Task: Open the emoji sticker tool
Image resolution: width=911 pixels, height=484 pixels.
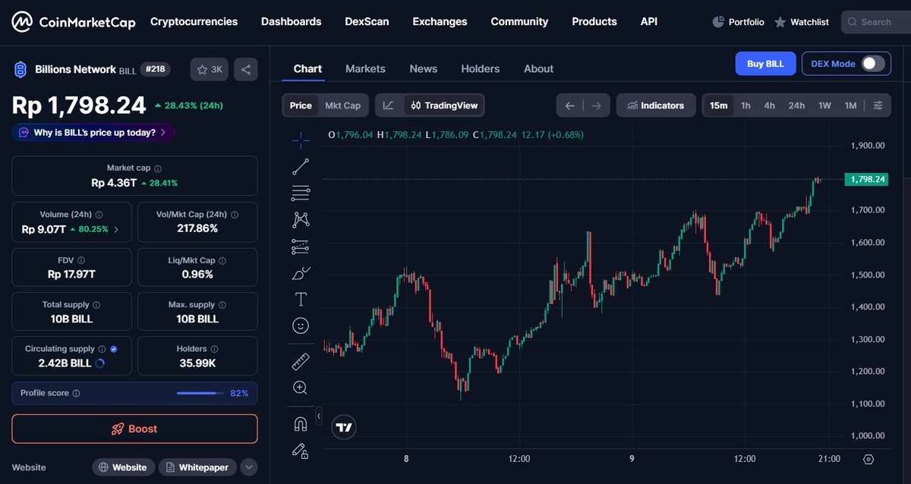Action: click(x=301, y=325)
